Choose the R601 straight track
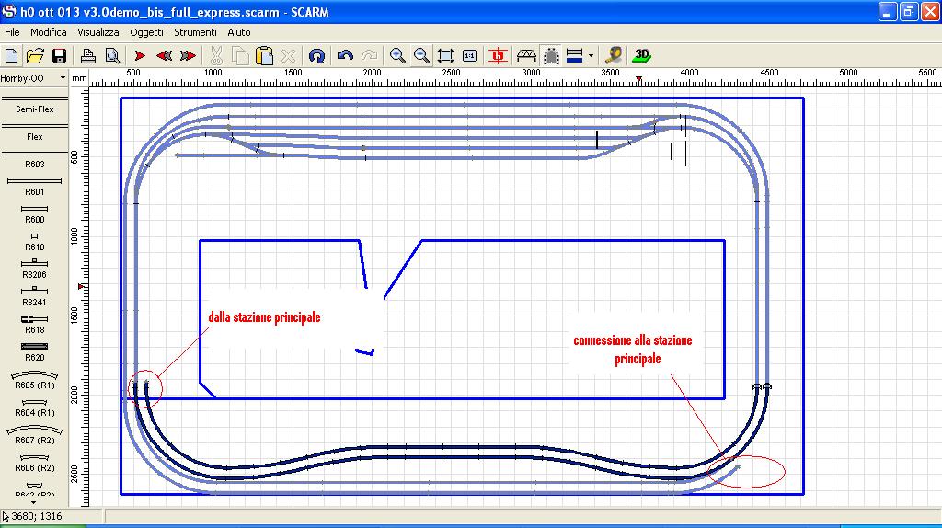Image resolution: width=942 pixels, height=528 pixels. [x=34, y=186]
